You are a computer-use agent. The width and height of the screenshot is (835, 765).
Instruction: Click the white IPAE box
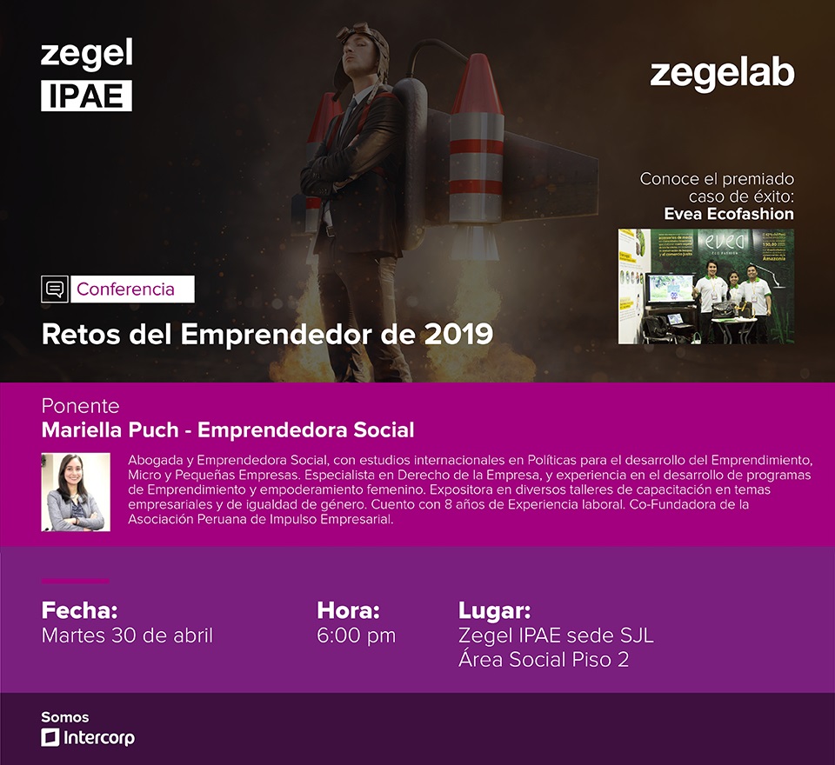click(x=86, y=96)
